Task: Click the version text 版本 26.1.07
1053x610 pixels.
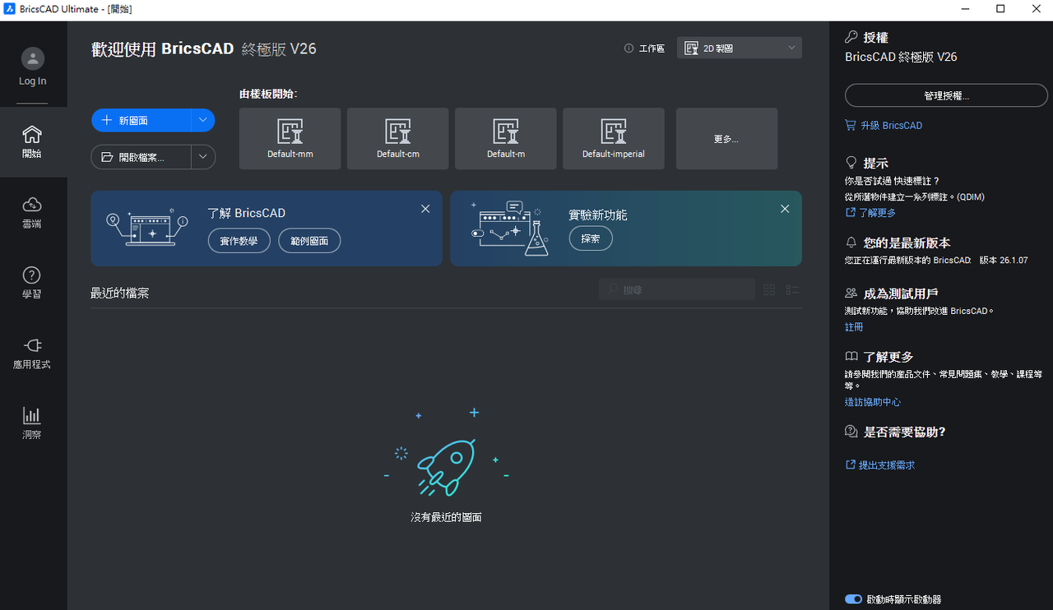Action: point(1004,260)
